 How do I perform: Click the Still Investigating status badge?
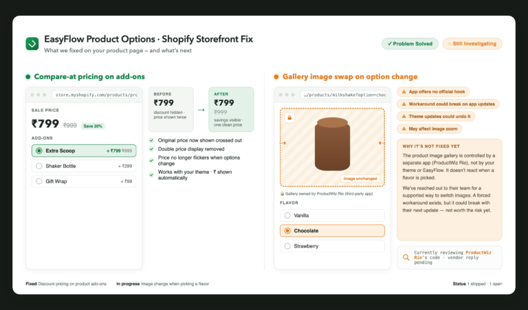pos(472,44)
